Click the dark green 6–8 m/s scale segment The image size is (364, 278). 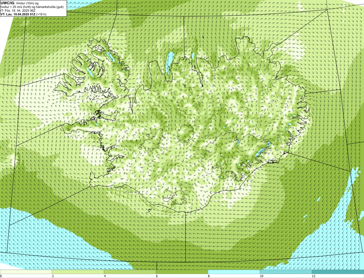click(x=182, y=272)
